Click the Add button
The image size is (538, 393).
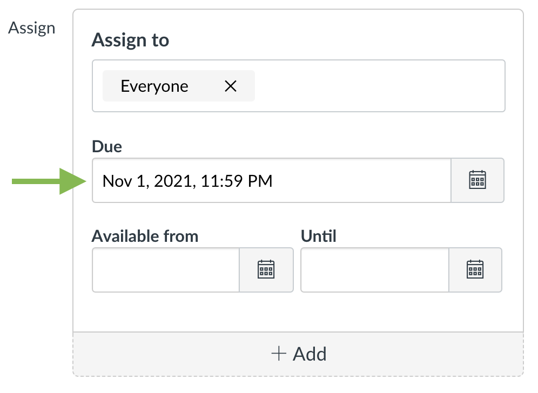(298, 354)
